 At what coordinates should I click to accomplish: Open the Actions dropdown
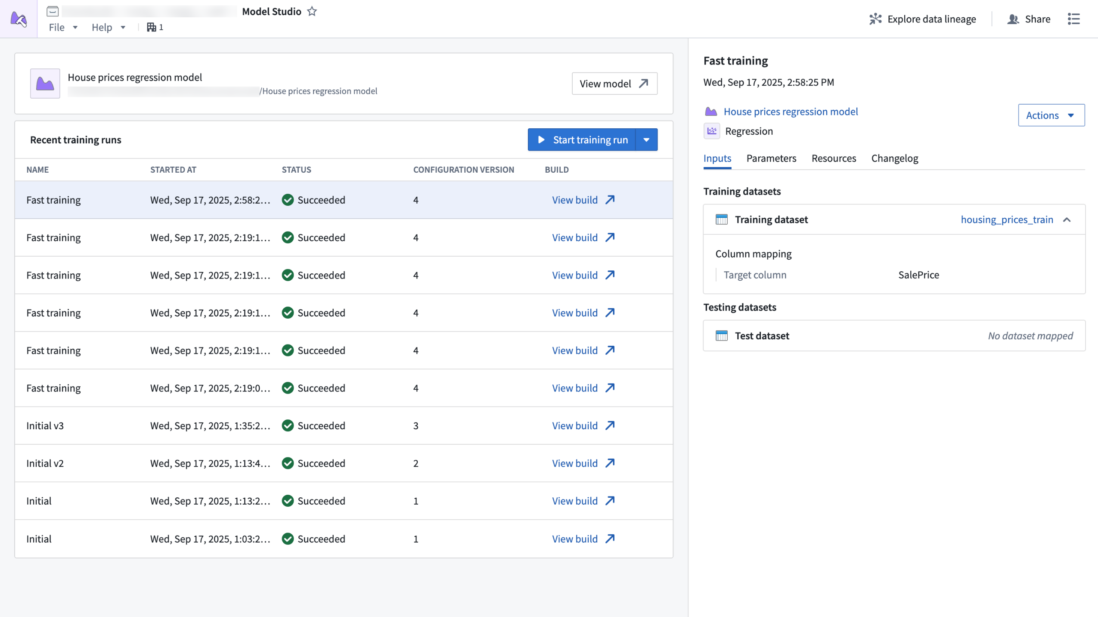coord(1051,115)
